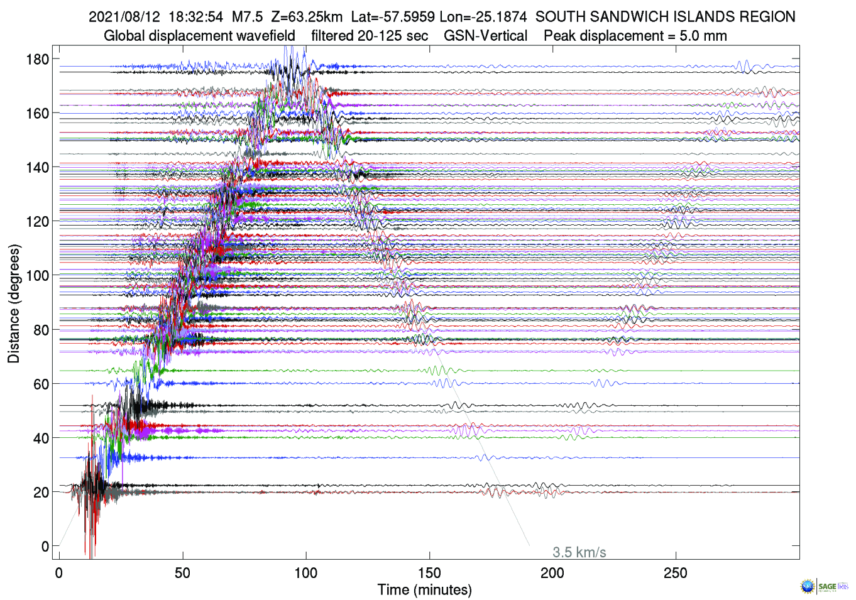Click 'Peak displacement = 5.0 mm' text
The width and height of the screenshot is (856, 600).
[x=635, y=36]
